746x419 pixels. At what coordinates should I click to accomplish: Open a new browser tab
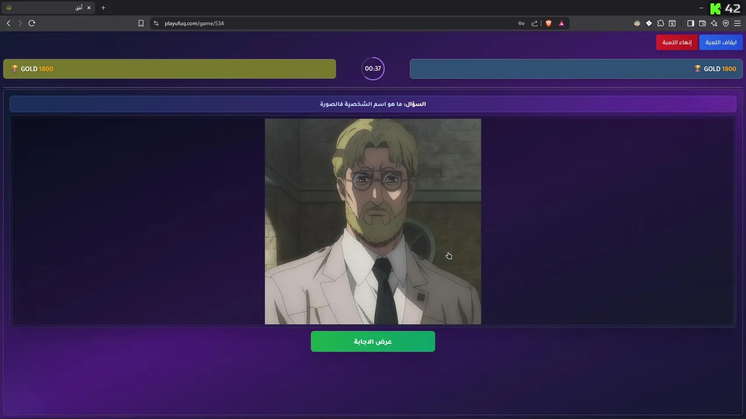[103, 8]
